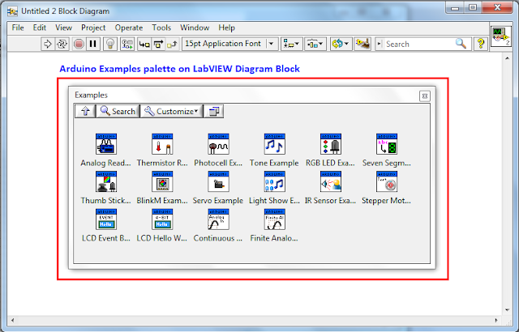Click the Step Over button
519x332 pixels.
click(158, 44)
